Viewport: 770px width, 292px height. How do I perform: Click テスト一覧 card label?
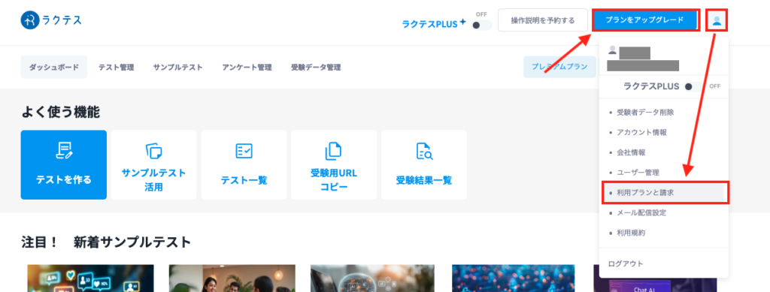click(244, 180)
